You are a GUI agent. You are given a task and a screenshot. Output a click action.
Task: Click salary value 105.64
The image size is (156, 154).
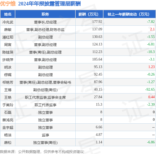click(x=97, y=59)
